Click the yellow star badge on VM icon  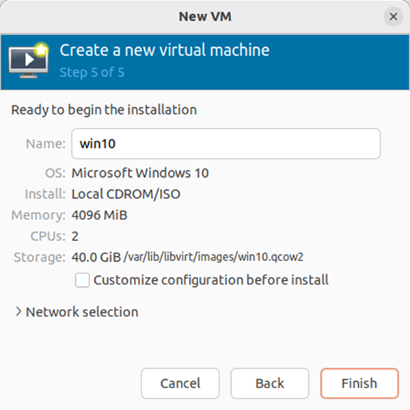coord(41,49)
